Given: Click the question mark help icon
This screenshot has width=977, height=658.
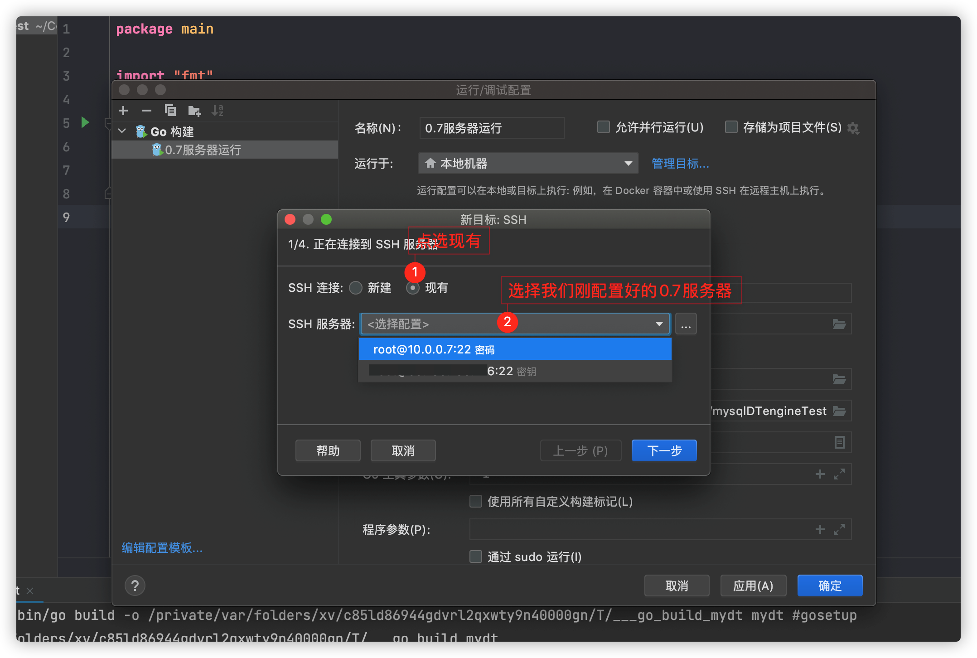Looking at the screenshot, I should tap(135, 585).
